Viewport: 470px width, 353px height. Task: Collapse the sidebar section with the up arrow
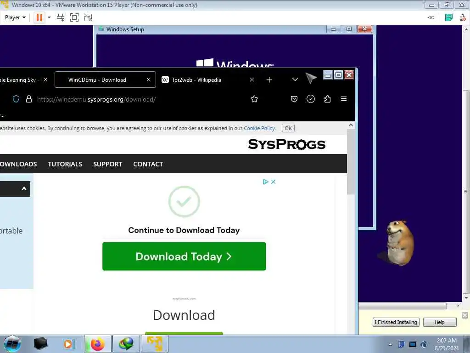click(x=24, y=188)
